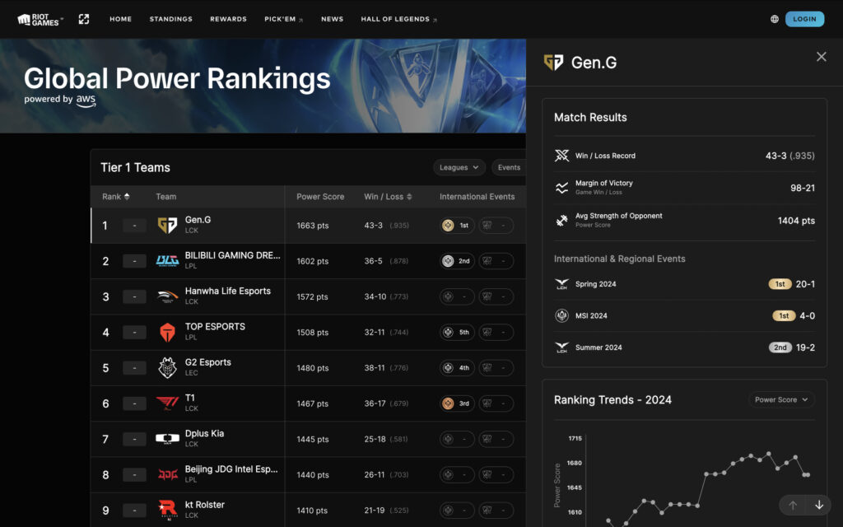
Task: Click Gen.G's 1st place badge
Action: [x=456, y=225]
